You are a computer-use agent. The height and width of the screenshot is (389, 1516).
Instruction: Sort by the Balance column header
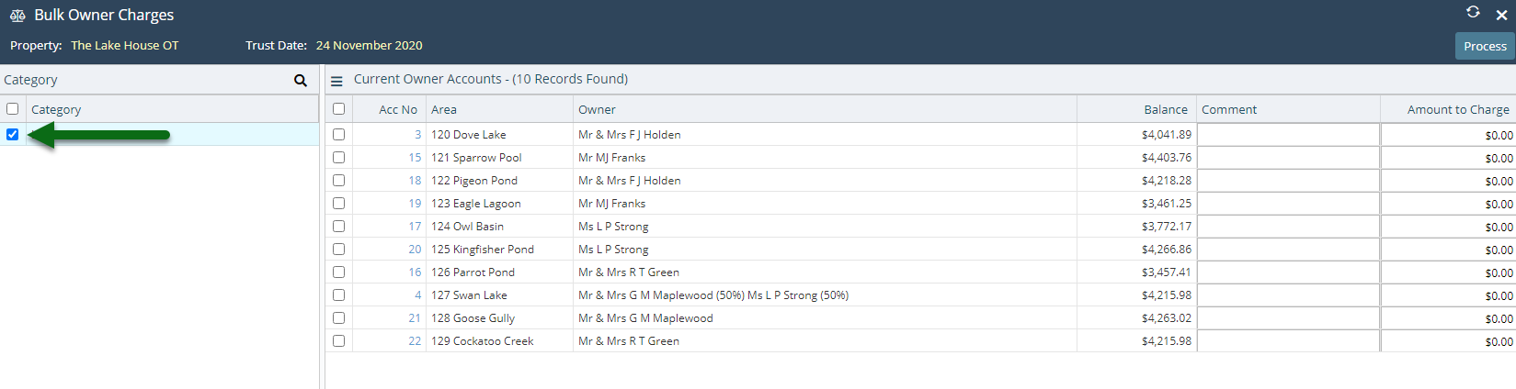tap(1165, 109)
